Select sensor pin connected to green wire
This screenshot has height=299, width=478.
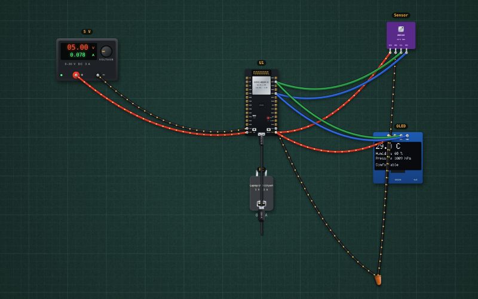(x=401, y=53)
